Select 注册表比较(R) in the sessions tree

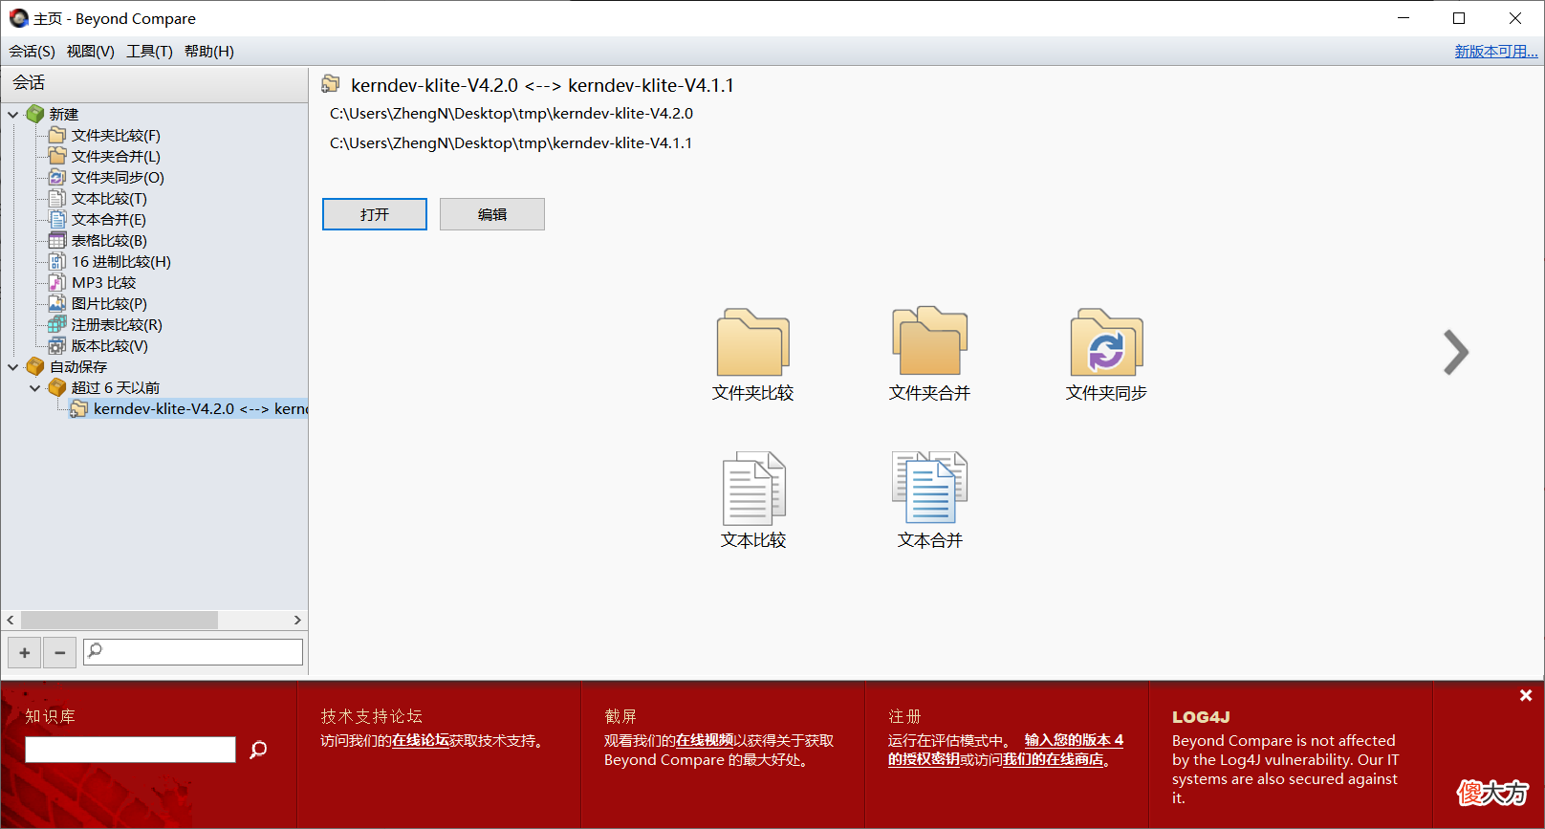117,325
